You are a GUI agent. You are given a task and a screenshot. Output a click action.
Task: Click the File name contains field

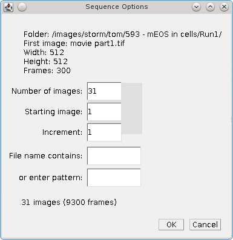tap(114, 156)
